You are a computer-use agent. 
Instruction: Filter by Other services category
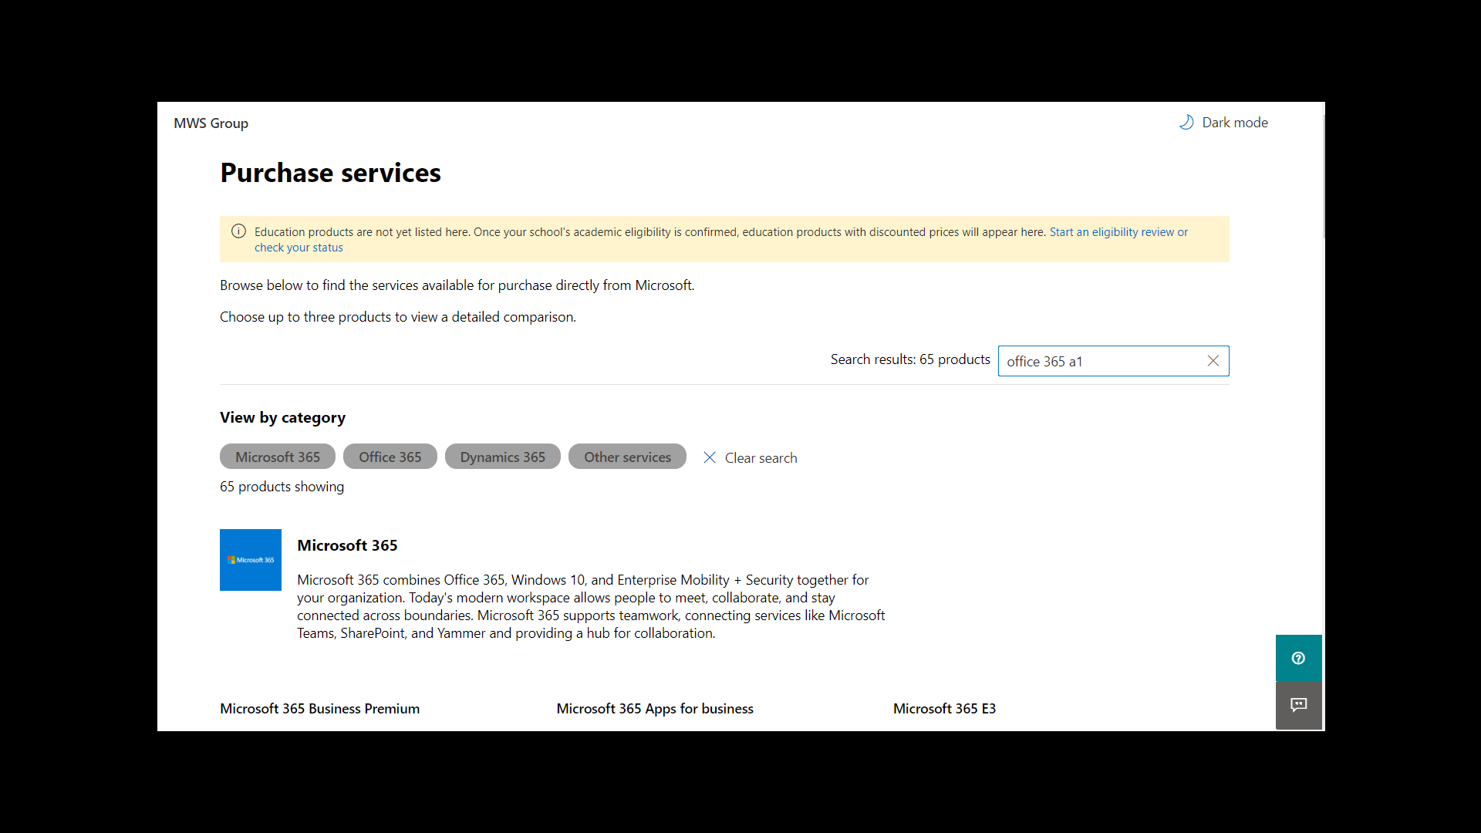[627, 457]
